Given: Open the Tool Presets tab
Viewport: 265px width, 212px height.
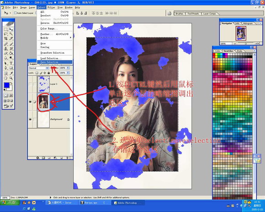Looking at the screenshot, I should pos(193,14).
